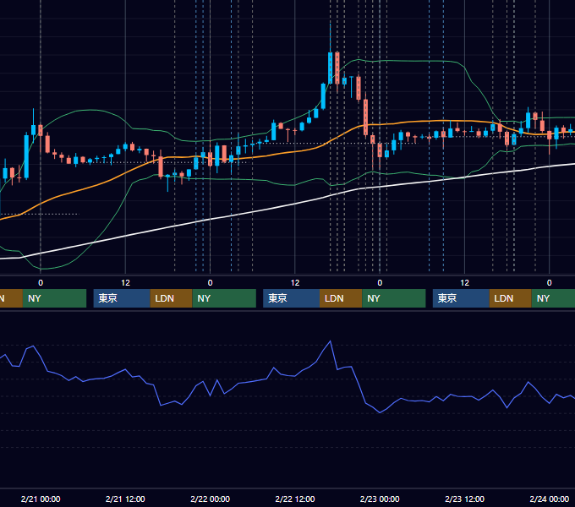
Task: Click the 2/22 12:00 date label
Action: coord(295,499)
